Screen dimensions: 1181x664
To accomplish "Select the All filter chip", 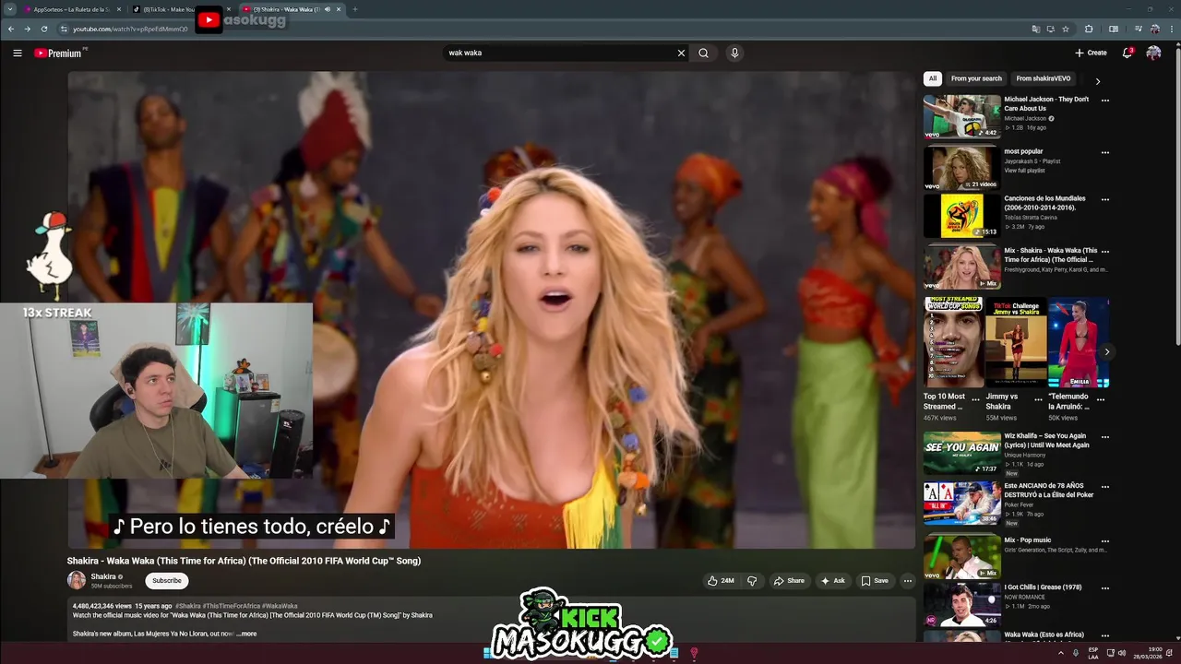I will tap(933, 79).
